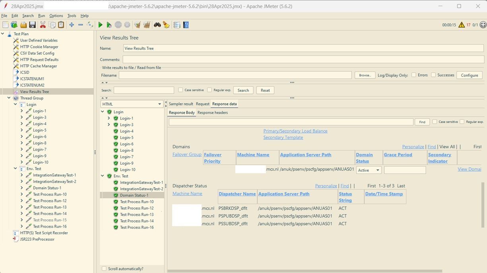
Task: Click the Open file folder icon
Action: pos(23,25)
